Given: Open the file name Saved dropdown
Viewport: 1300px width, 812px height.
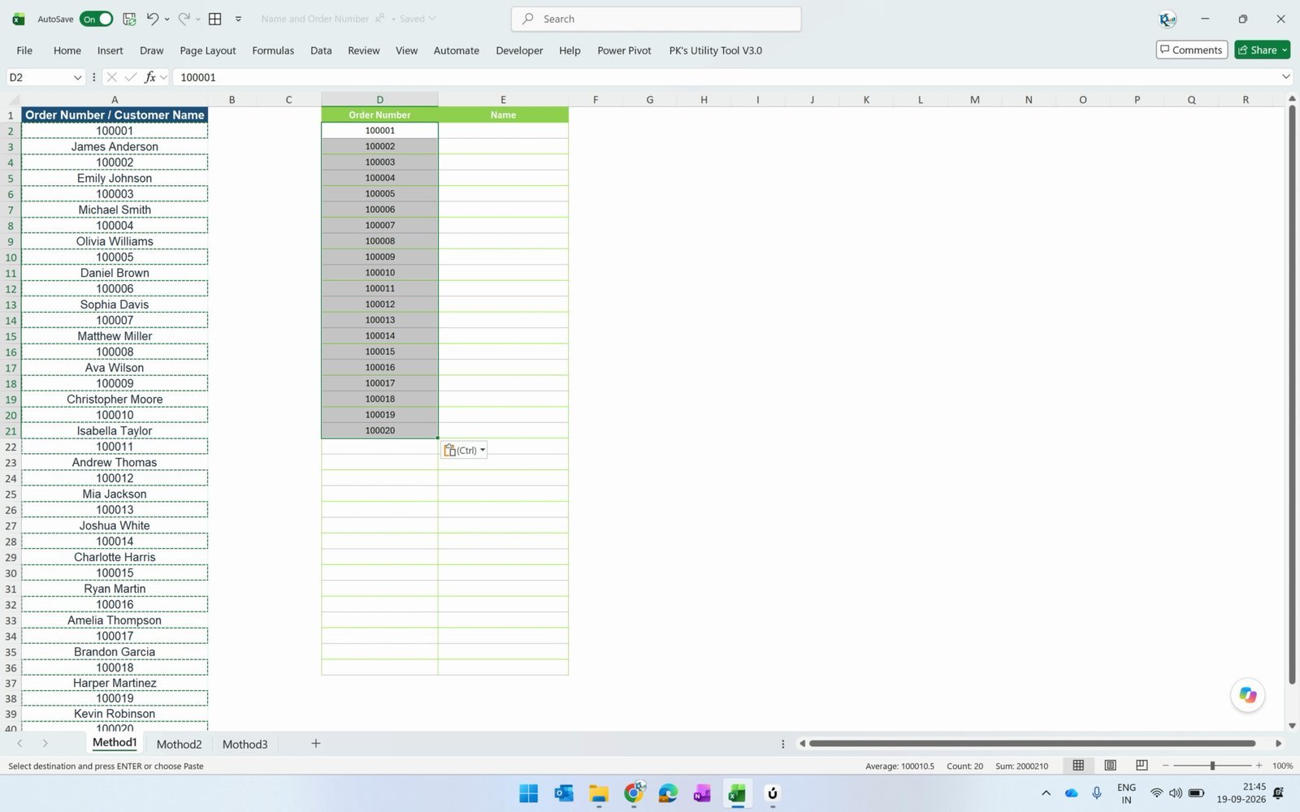Looking at the screenshot, I should (418, 19).
